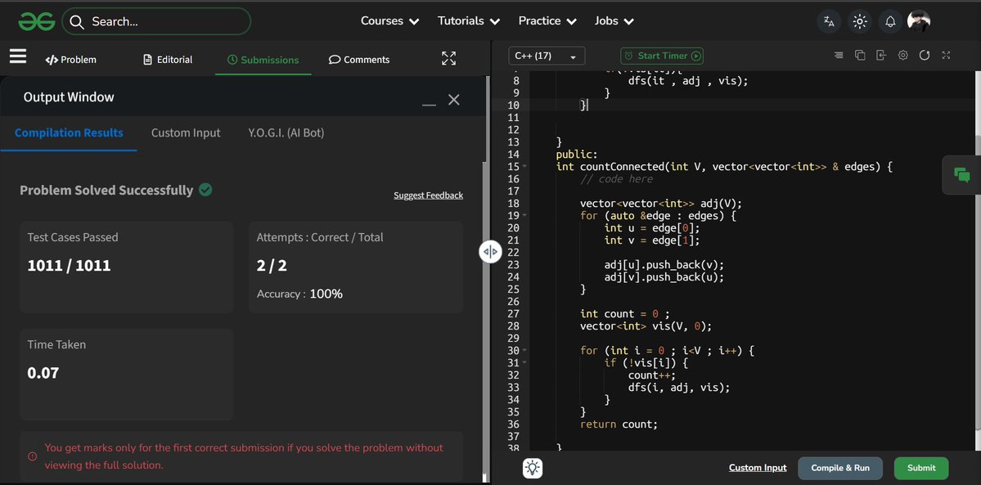The height and width of the screenshot is (485, 981).
Task: Close the Output Window
Action: [x=454, y=100]
